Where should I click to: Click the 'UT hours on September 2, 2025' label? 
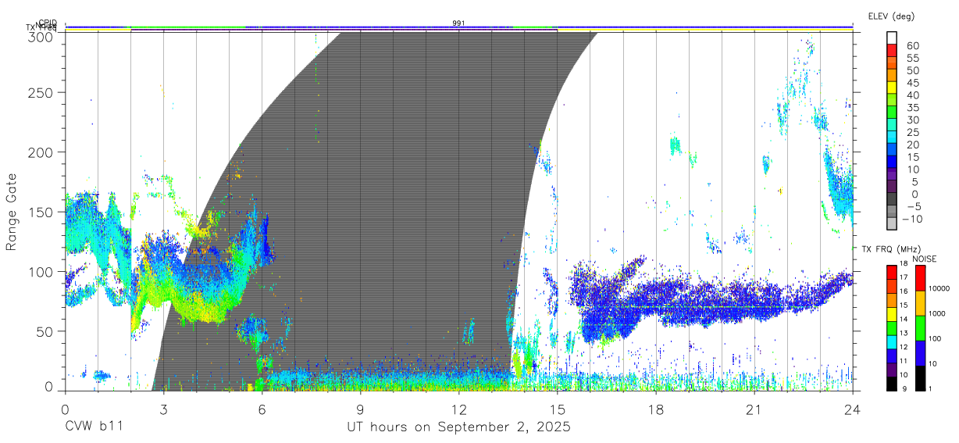[458, 427]
